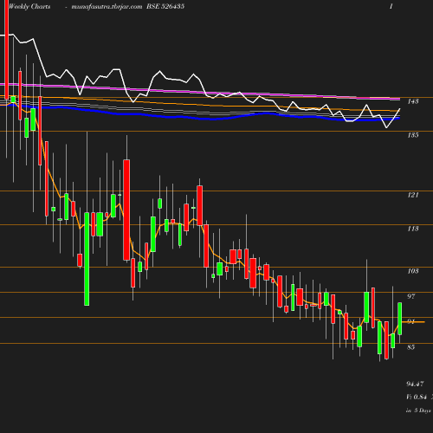Click the "Weekly Charts" title text
This screenshot has height=433, width=433.
point(29,6)
